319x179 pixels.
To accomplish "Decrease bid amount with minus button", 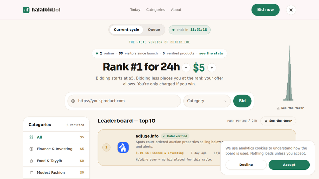I will point(186,68).
